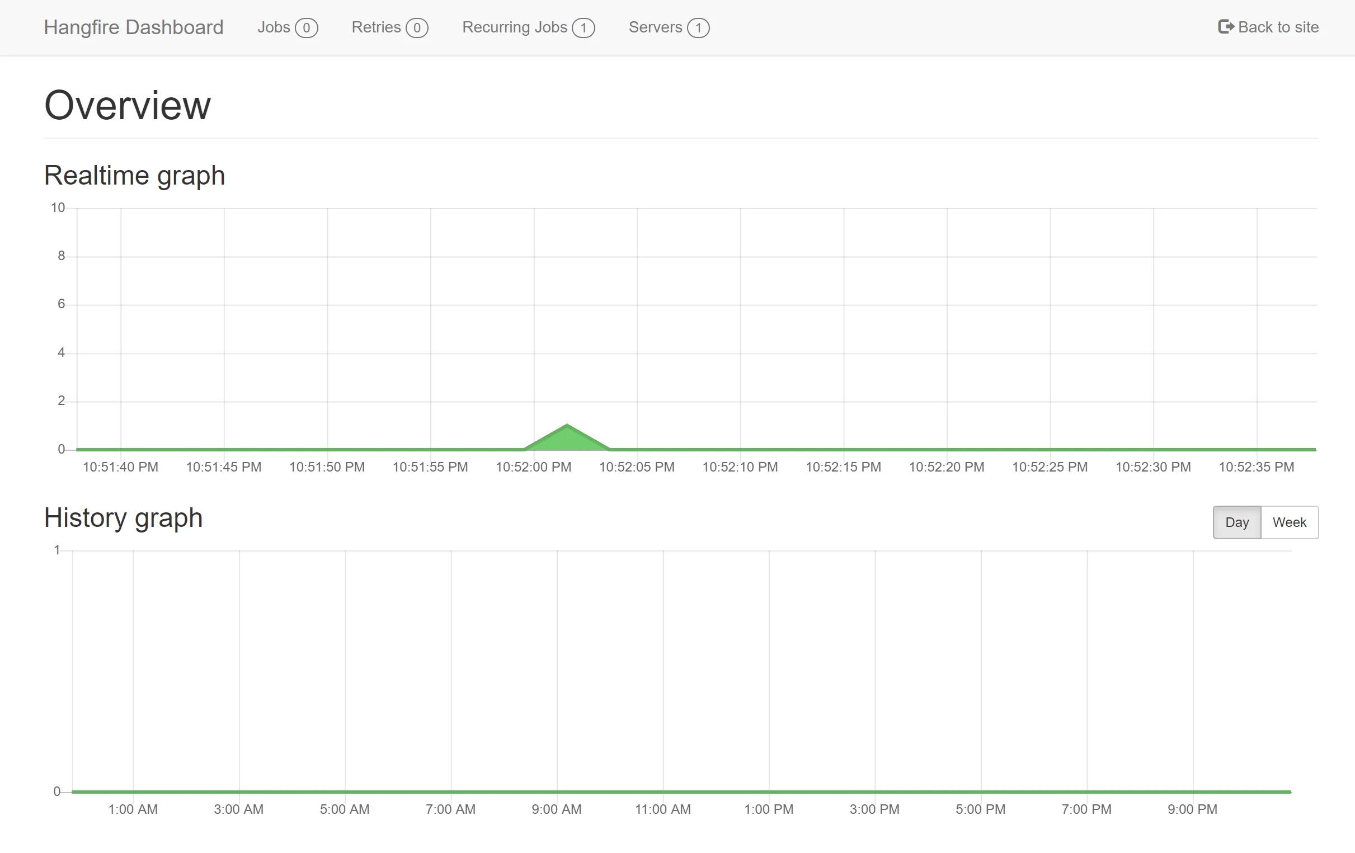Click the 10:51:55 PM axis label
This screenshot has height=853, width=1355.
(x=430, y=467)
